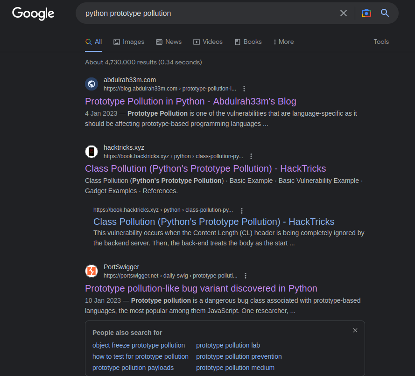Open first Class Pollution HackTricks purple link
This screenshot has height=376, width=415.
pyautogui.click(x=205, y=168)
